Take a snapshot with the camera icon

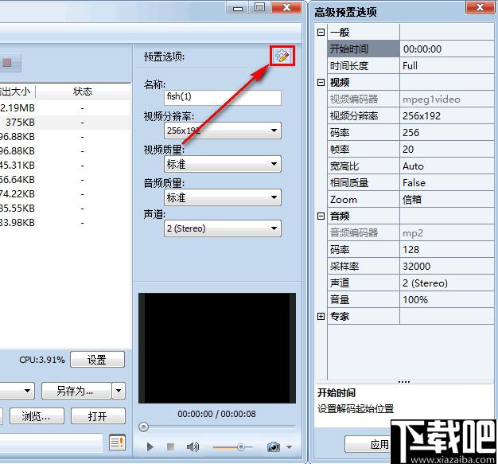274,447
